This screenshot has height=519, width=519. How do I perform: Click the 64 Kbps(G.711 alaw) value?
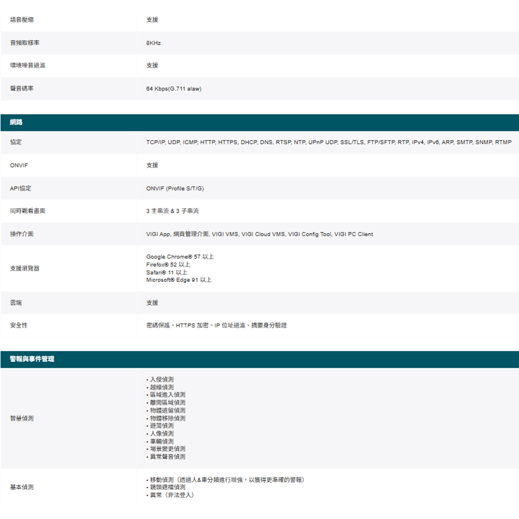pyautogui.click(x=174, y=89)
